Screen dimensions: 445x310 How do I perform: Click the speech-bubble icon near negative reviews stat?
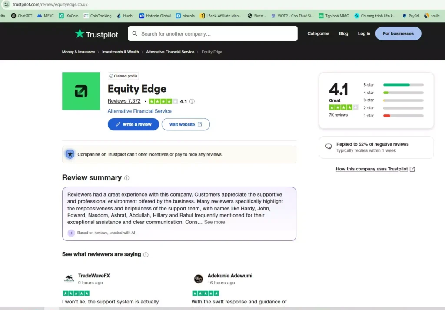click(329, 146)
